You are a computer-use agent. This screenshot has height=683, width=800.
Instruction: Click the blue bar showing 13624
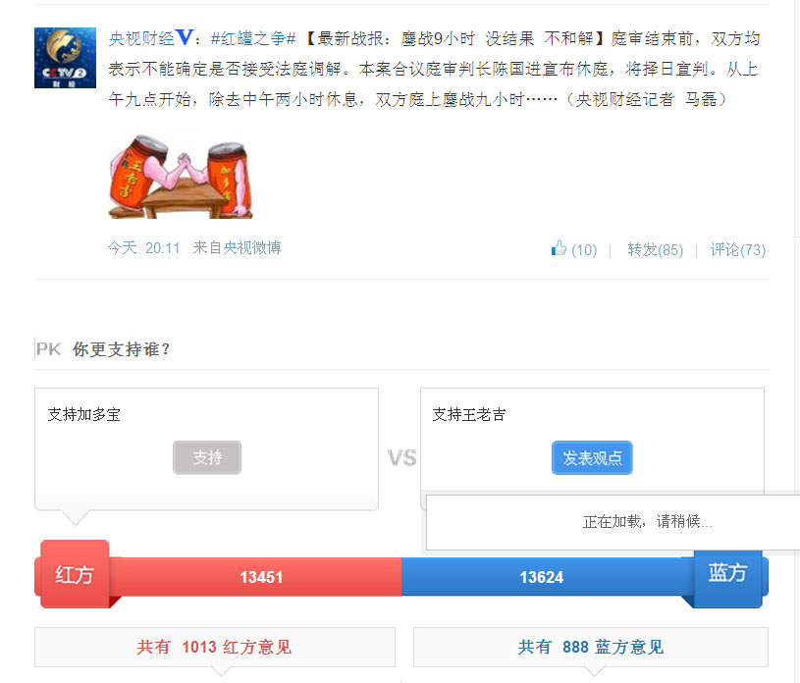(548, 577)
